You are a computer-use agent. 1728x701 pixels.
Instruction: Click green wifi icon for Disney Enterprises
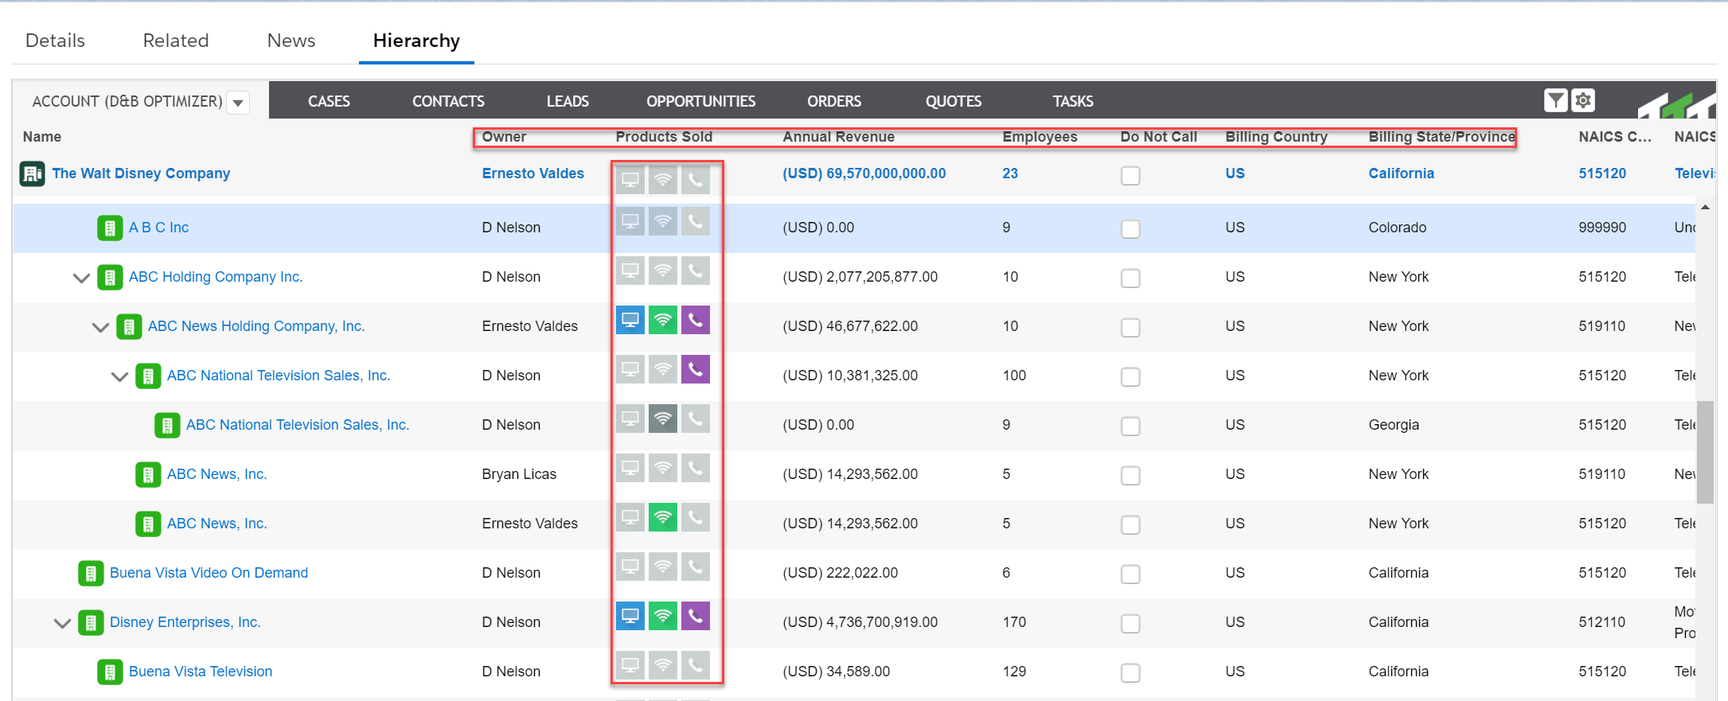[x=662, y=616]
